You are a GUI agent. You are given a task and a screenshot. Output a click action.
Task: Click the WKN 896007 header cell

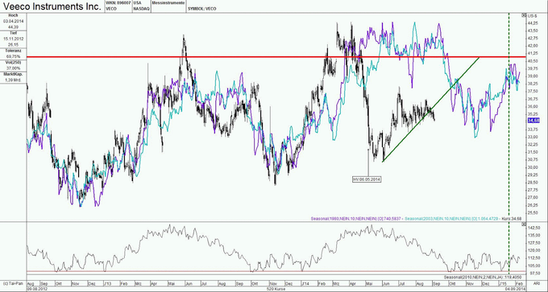(118, 6)
